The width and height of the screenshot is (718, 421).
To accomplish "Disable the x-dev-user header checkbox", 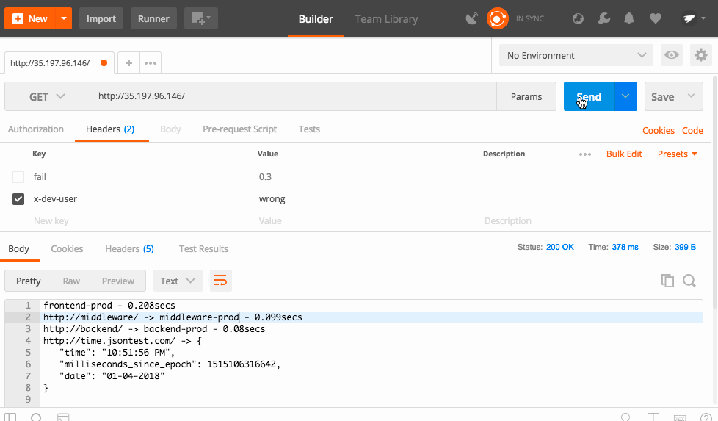I will (18, 199).
